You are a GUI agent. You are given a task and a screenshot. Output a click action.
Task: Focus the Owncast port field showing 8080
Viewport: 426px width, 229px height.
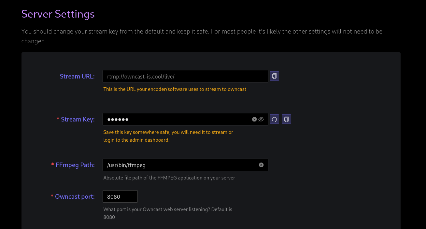120,196
